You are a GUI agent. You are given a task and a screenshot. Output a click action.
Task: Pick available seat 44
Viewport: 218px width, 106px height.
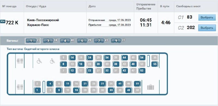click(x=125, y=58)
